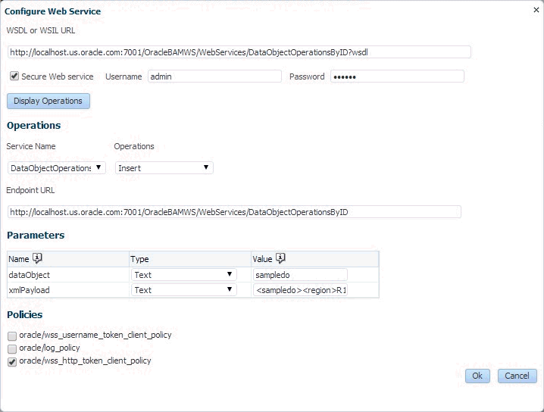Viewport: 544px width, 412px height.
Task: Open the Type dropdown for dataObject
Action: tap(184, 275)
